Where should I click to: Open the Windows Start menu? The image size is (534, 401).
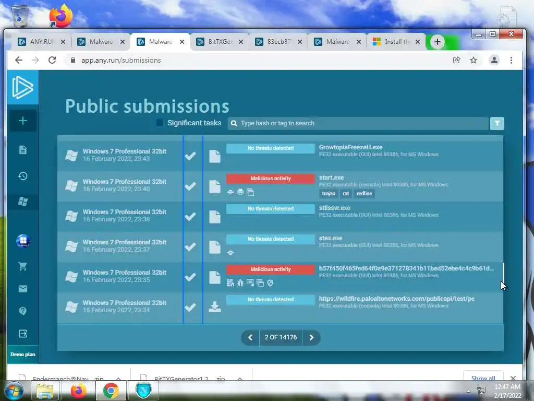tap(14, 391)
